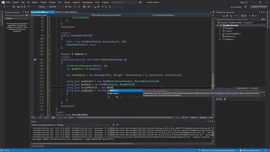The image size is (270, 152).
Task: Open the CheckBoxTutorial.CustomCheckBox type dropdown
Action: point(121,15)
